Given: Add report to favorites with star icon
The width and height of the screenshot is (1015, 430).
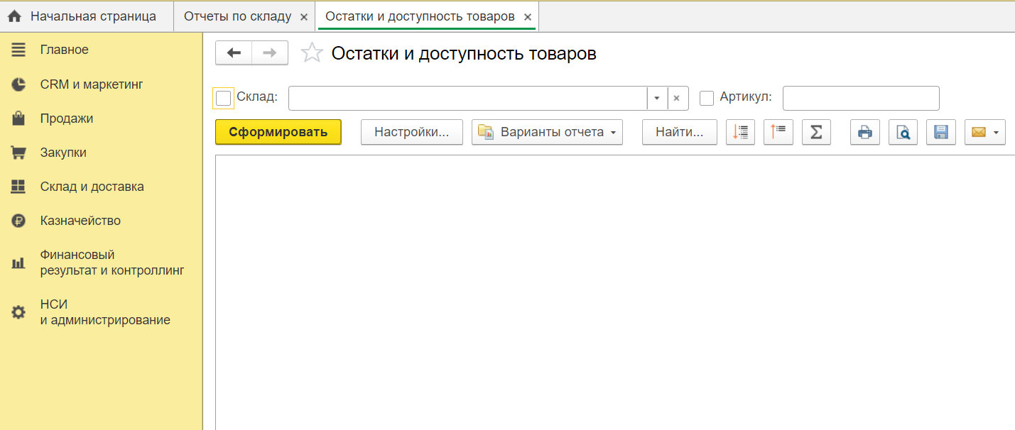Looking at the screenshot, I should (x=312, y=53).
